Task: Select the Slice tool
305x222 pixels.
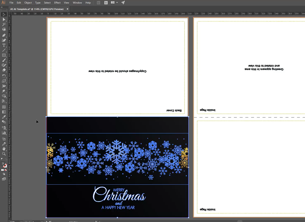Action: coord(4,144)
